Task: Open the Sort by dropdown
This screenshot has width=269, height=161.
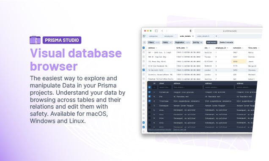Action: point(198,42)
